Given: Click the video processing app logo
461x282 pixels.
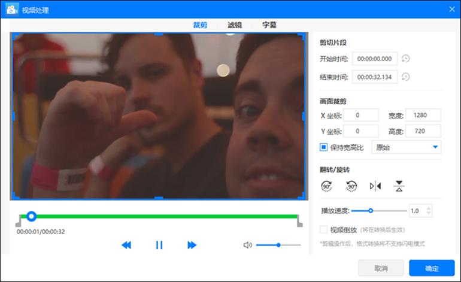Looking at the screenshot, I should (12, 10).
